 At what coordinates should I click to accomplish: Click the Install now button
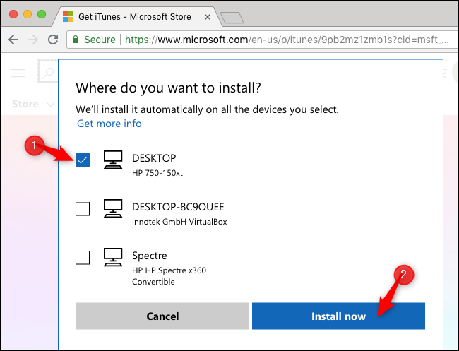(x=338, y=316)
